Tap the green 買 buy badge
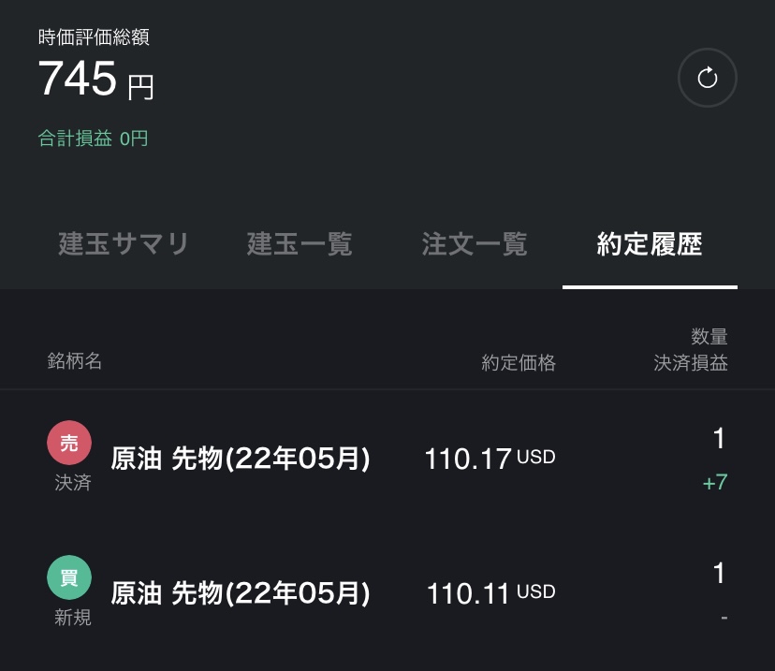Image resolution: width=775 pixels, height=671 pixels. click(x=70, y=578)
